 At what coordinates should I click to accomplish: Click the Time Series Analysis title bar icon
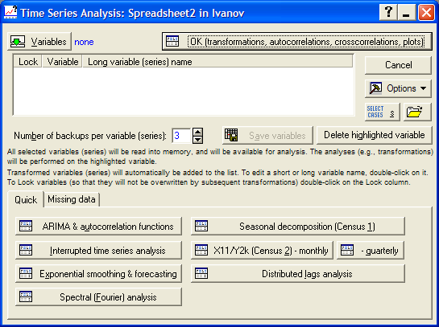pos(10,13)
